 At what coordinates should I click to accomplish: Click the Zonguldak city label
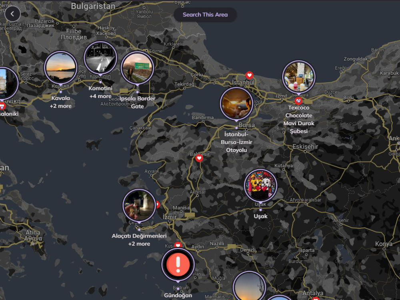coord(356,59)
